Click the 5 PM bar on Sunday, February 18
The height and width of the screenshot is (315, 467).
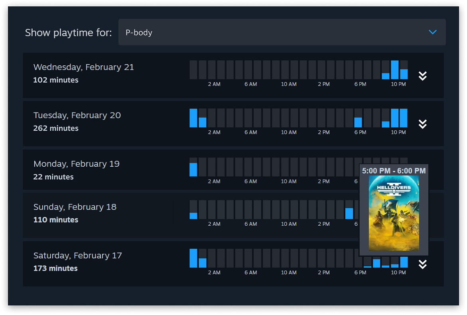coord(349,213)
